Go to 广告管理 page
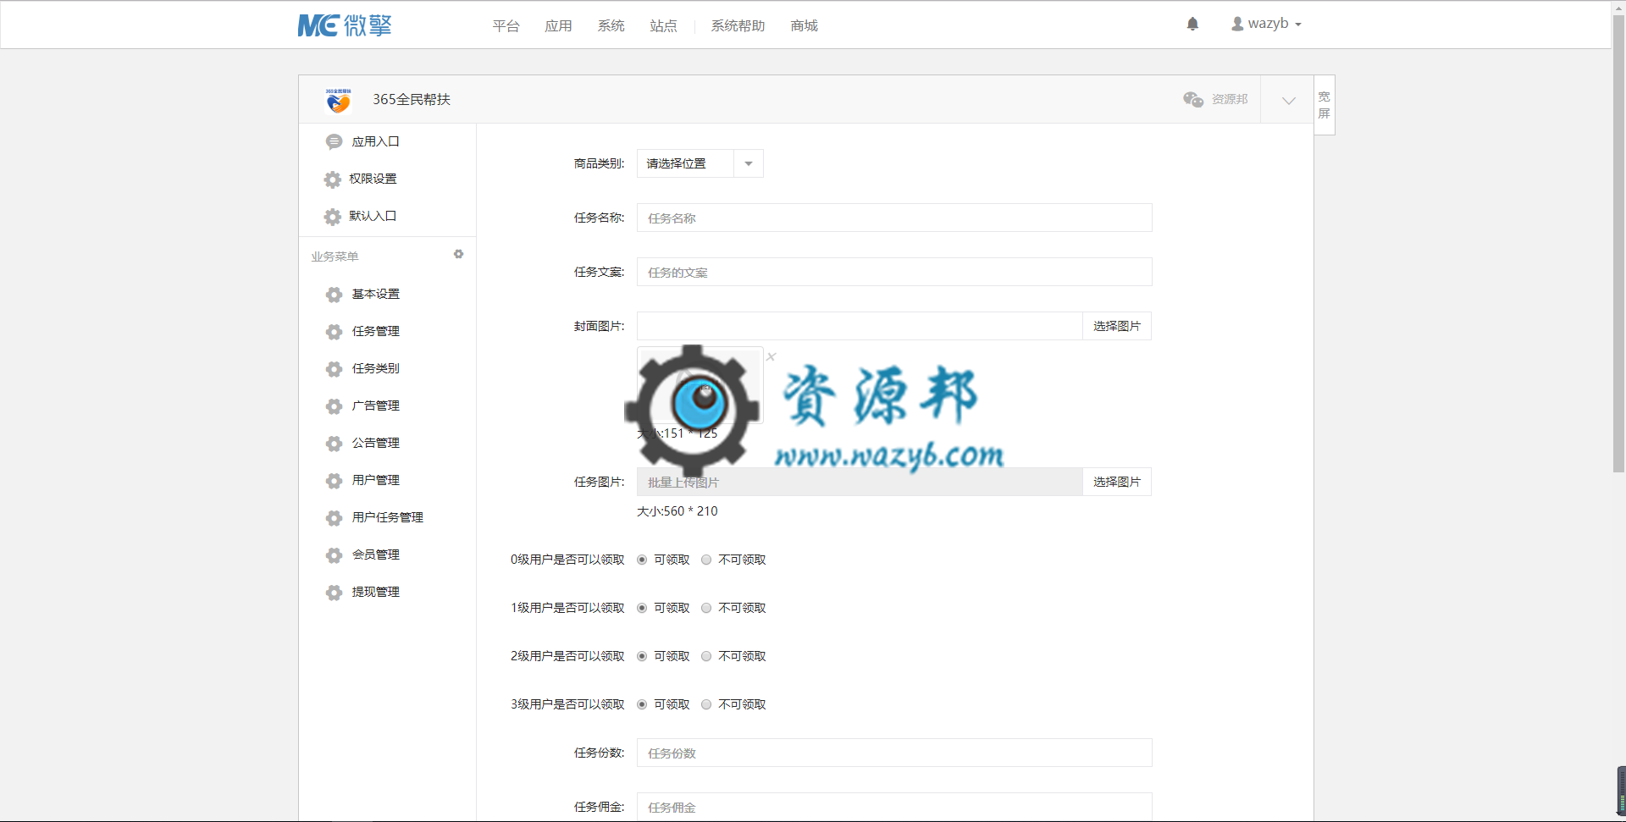This screenshot has width=1626, height=822. click(375, 406)
